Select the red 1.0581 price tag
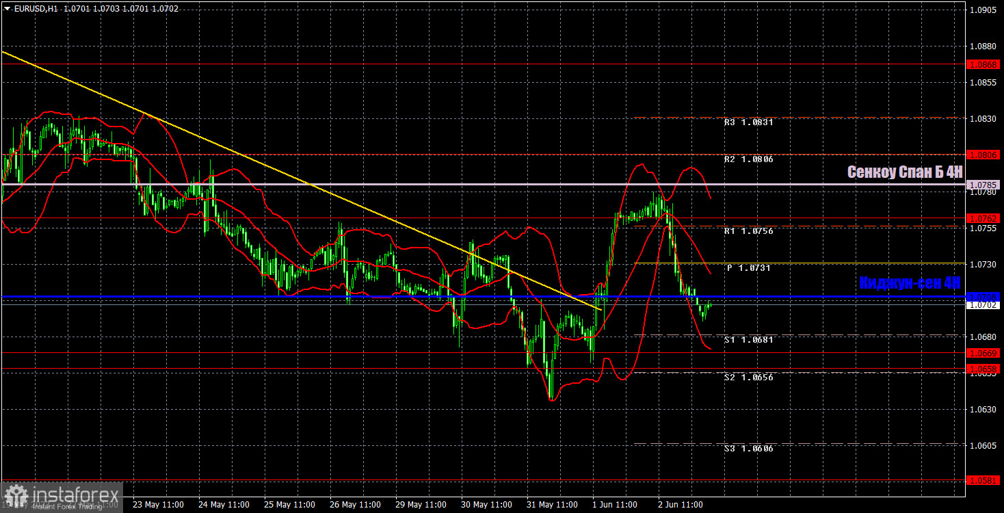 tap(983, 480)
